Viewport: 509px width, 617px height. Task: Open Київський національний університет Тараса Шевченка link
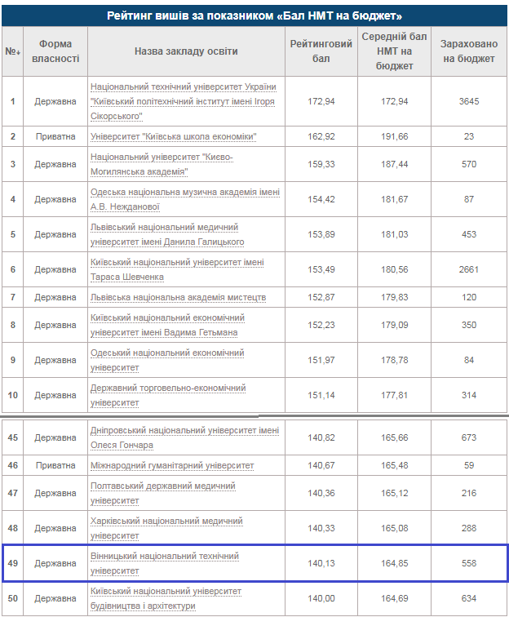(x=177, y=269)
